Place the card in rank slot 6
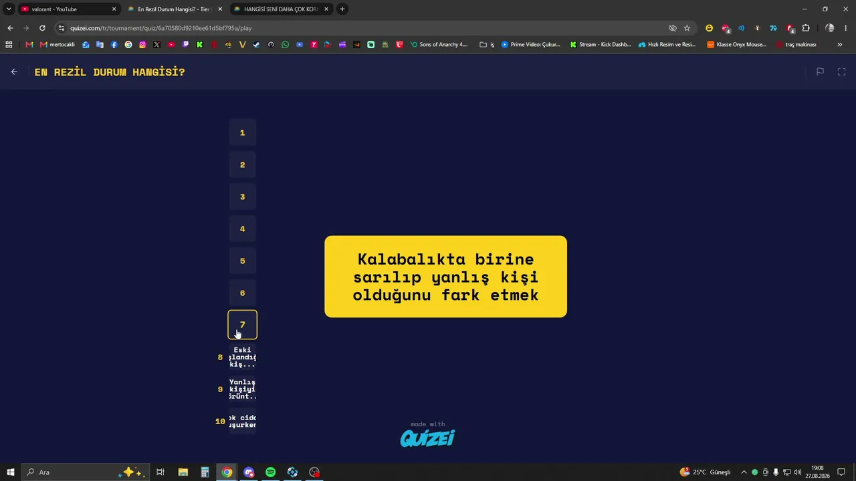 (x=243, y=293)
